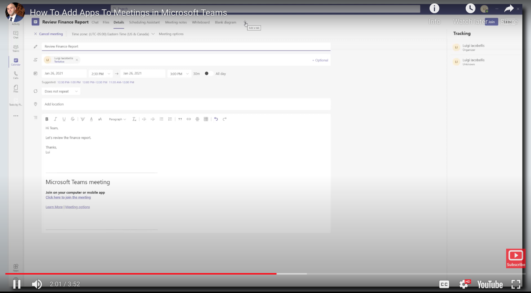Switch to the Whiteboard tab
The width and height of the screenshot is (531, 293).
tap(201, 22)
